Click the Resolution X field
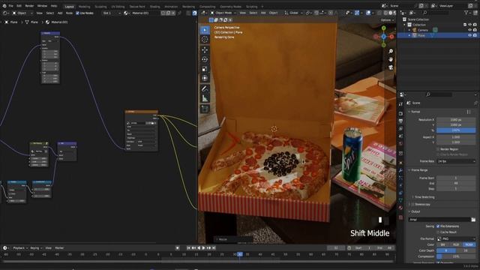The image size is (480, 270). pyautogui.click(x=456, y=120)
